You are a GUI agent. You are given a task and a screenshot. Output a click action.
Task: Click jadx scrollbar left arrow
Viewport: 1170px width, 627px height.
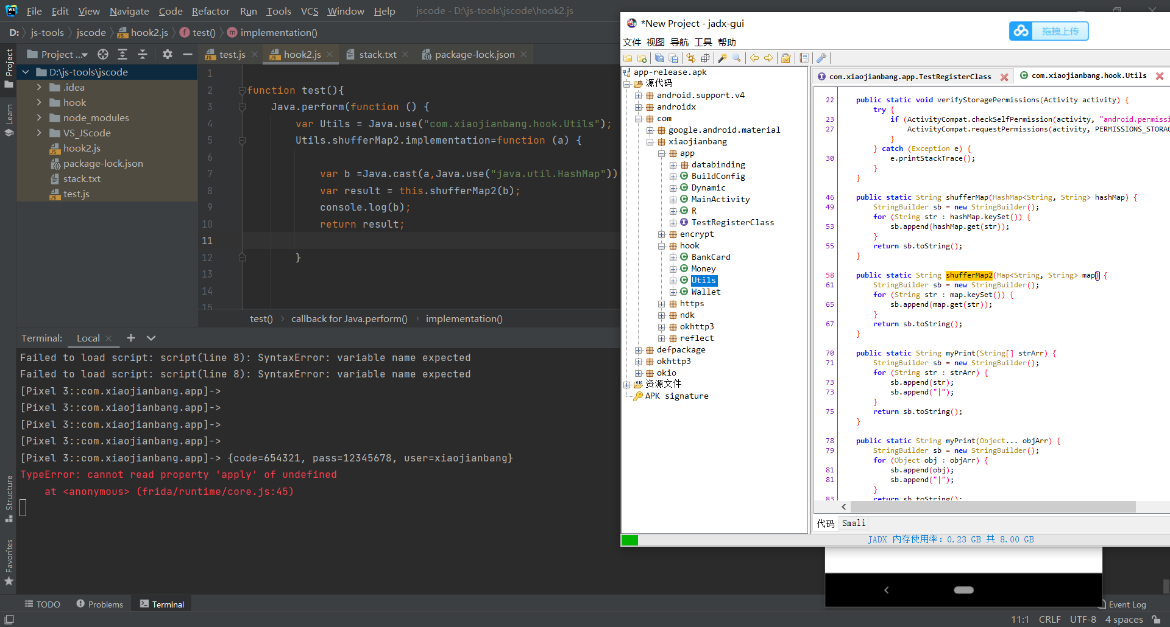click(843, 506)
